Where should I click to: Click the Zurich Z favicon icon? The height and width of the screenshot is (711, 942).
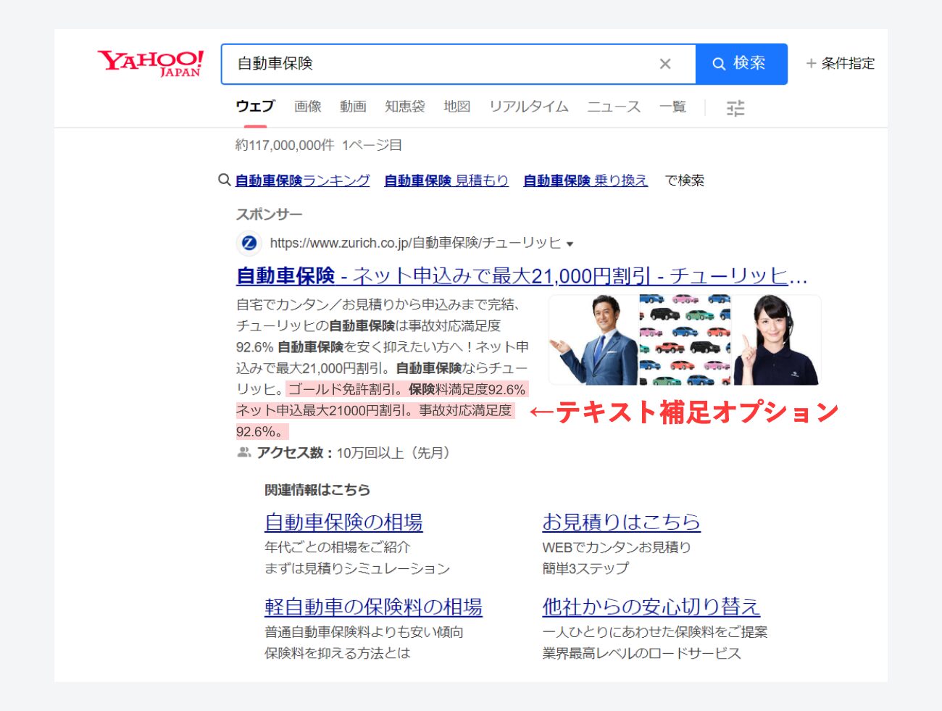point(249,243)
